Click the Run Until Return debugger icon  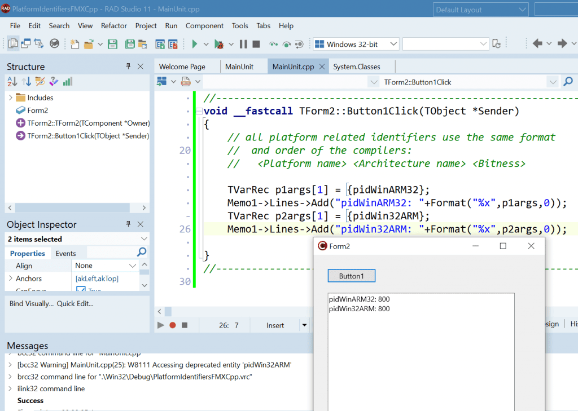click(299, 44)
